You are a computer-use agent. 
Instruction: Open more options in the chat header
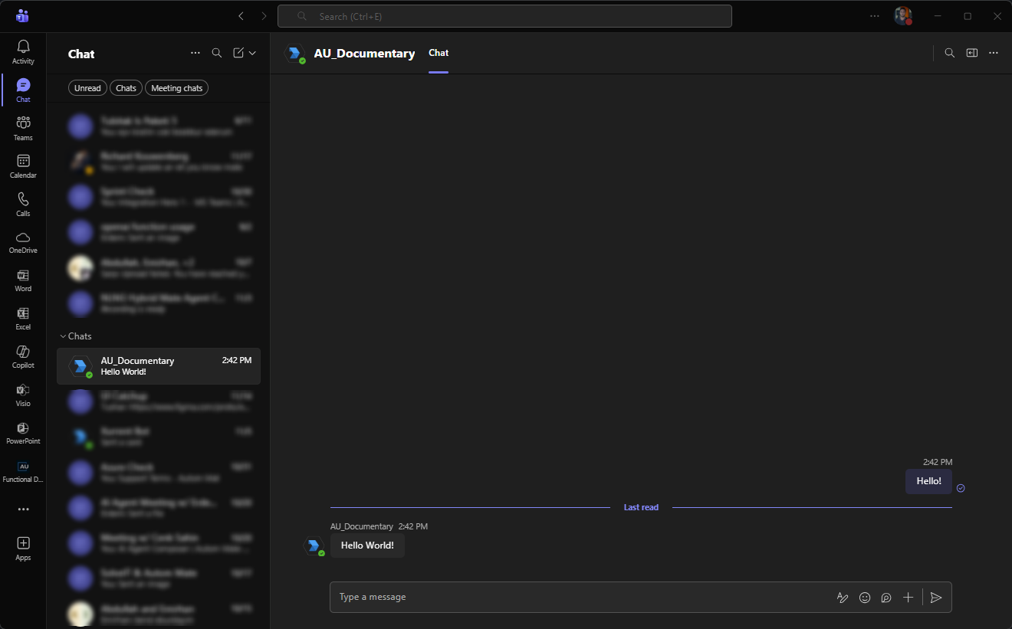[x=994, y=53]
